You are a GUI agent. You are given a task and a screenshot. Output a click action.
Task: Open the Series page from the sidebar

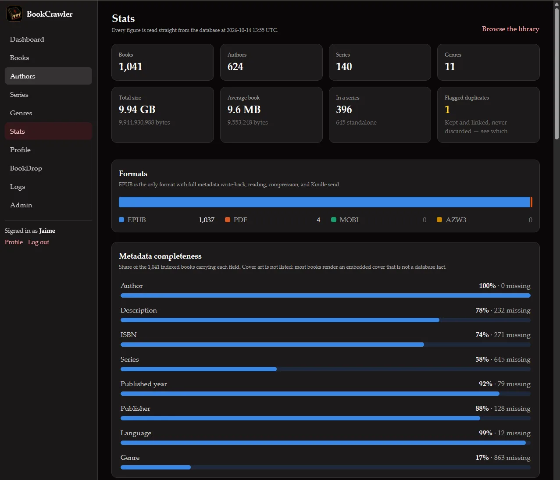point(48,95)
